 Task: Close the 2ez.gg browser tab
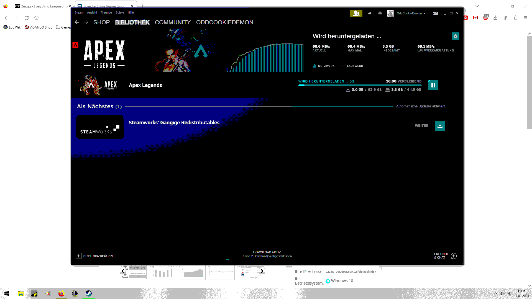[70, 6]
